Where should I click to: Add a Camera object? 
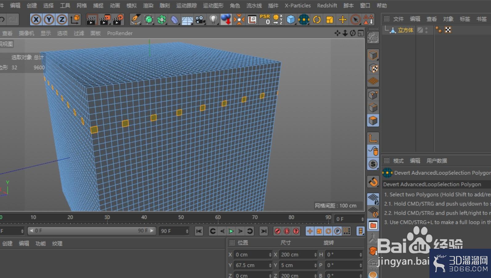pos(200,20)
